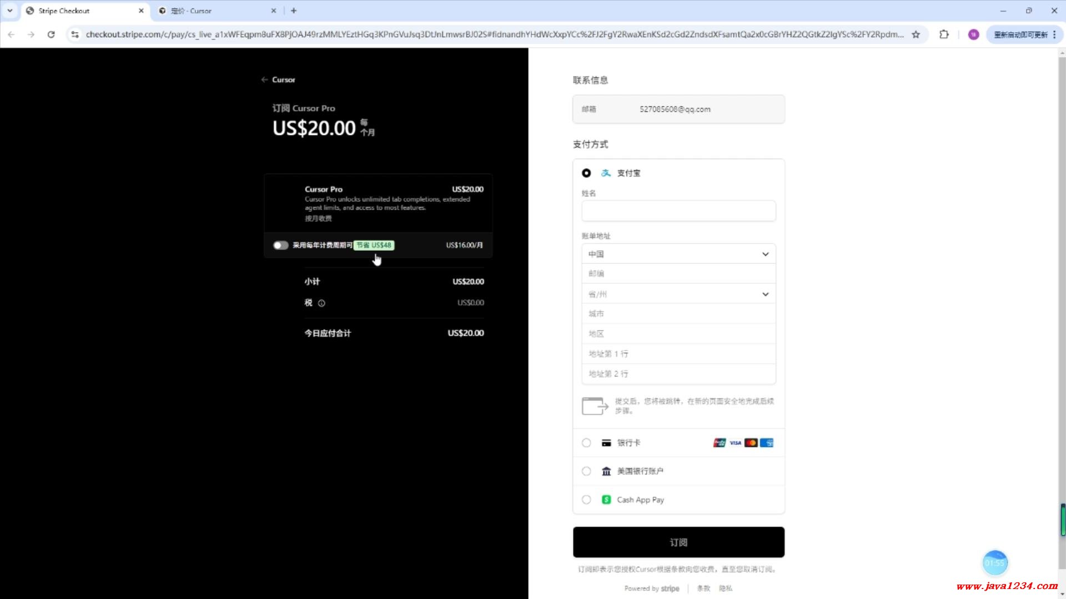The height and width of the screenshot is (599, 1066).
Task: Click the name input field under 姓名
Action: click(x=678, y=211)
